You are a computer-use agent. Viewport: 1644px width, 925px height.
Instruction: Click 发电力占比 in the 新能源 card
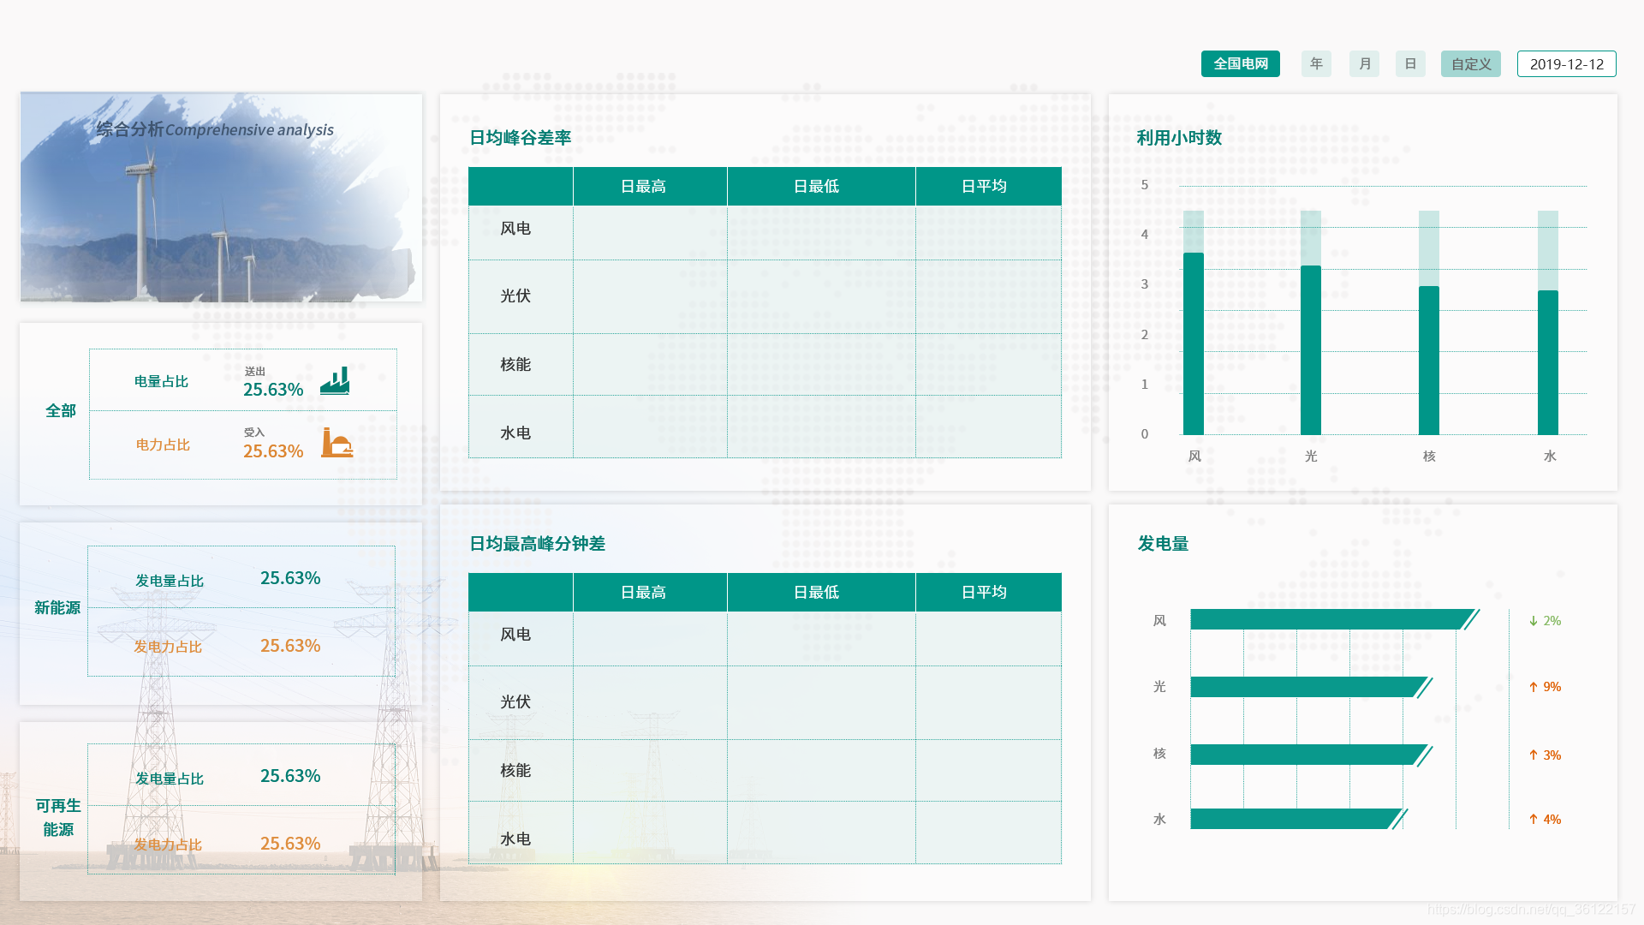pyautogui.click(x=168, y=647)
